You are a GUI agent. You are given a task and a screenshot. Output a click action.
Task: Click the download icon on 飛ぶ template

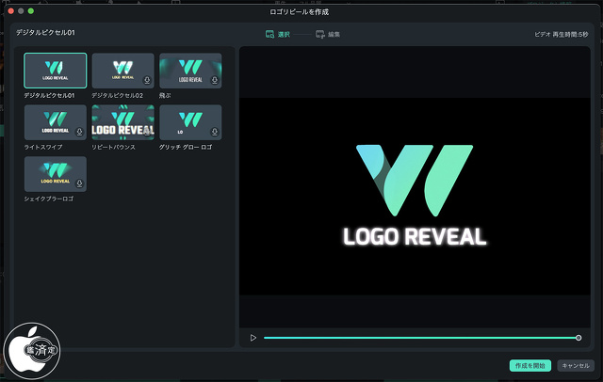coord(215,81)
